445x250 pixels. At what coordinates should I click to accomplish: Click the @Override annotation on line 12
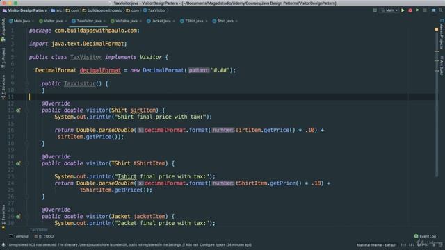[x=56, y=103]
